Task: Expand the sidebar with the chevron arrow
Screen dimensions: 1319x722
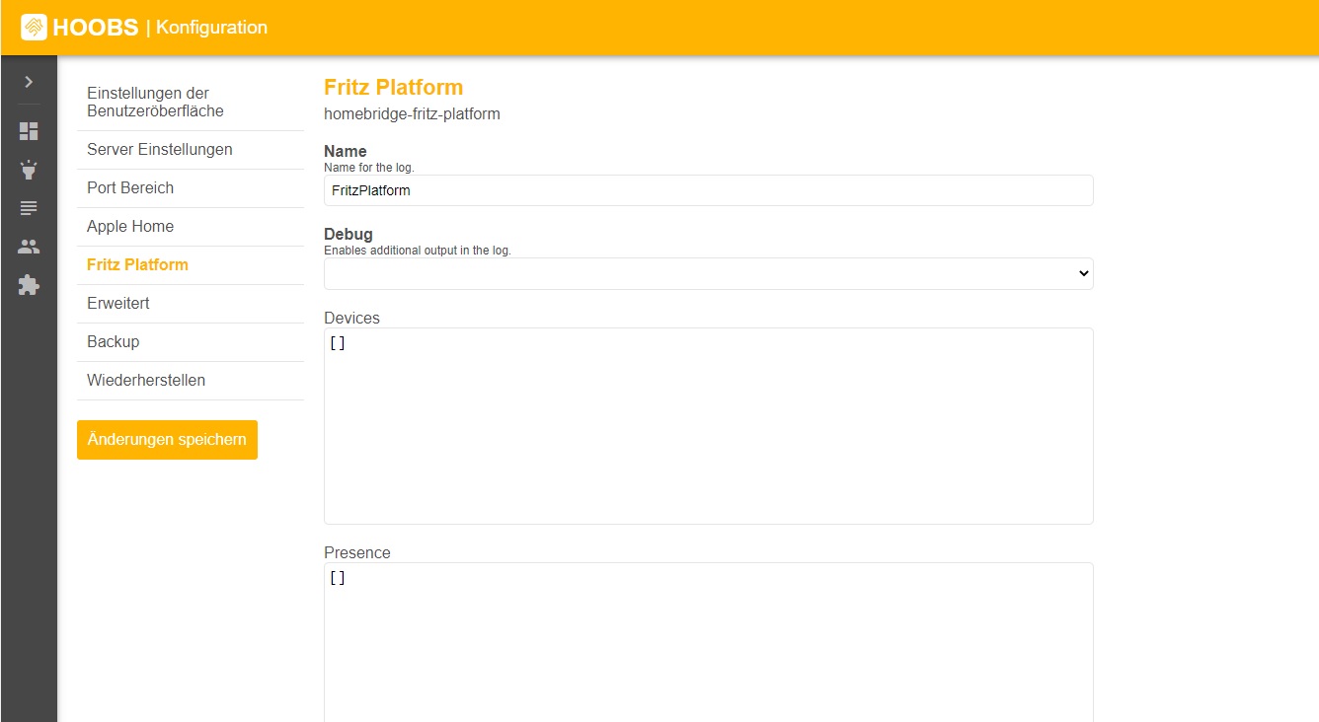Action: 29,82
